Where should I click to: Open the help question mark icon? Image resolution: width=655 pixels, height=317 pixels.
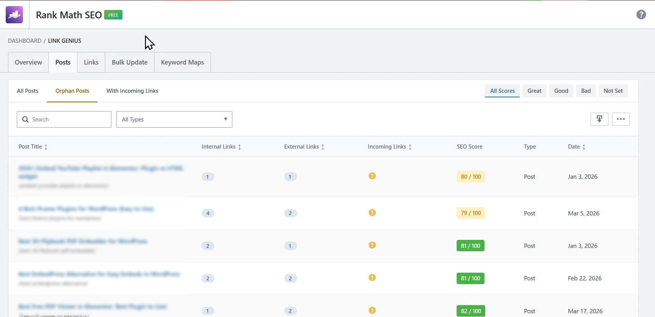641,15
